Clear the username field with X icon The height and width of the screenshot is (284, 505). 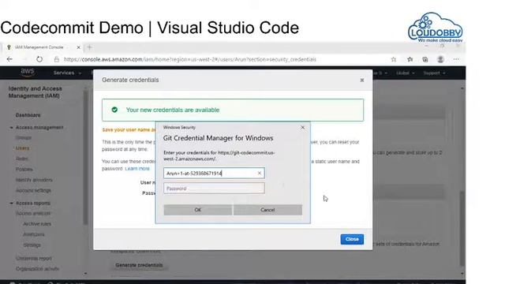pyautogui.click(x=260, y=174)
